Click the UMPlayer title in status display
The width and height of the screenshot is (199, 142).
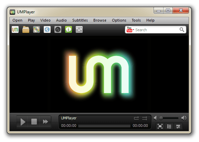[x=69, y=118]
